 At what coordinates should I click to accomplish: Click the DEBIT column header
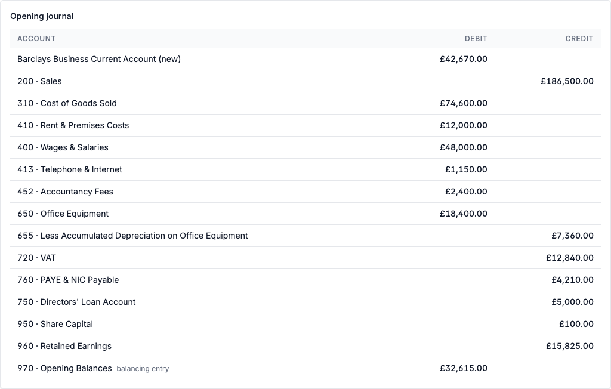click(x=476, y=39)
